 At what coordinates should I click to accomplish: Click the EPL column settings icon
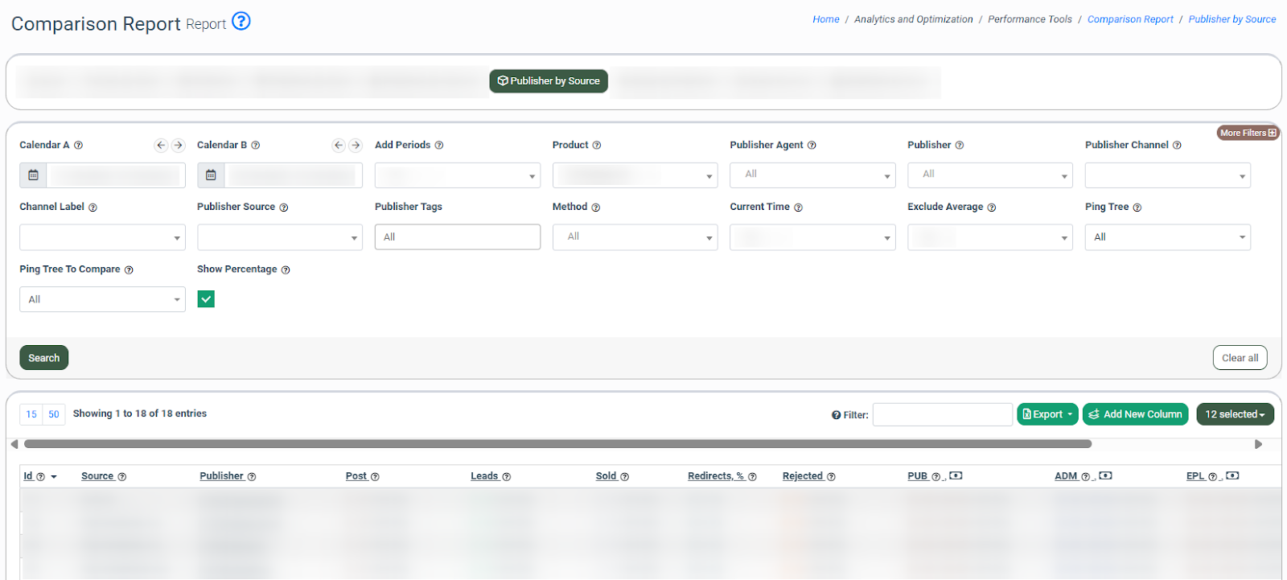pos(1232,476)
